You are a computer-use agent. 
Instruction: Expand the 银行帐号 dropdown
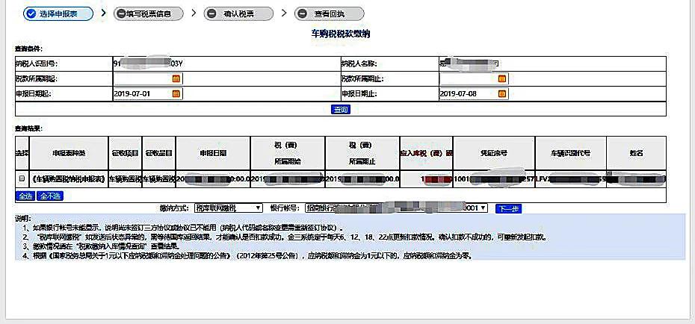pos(484,208)
